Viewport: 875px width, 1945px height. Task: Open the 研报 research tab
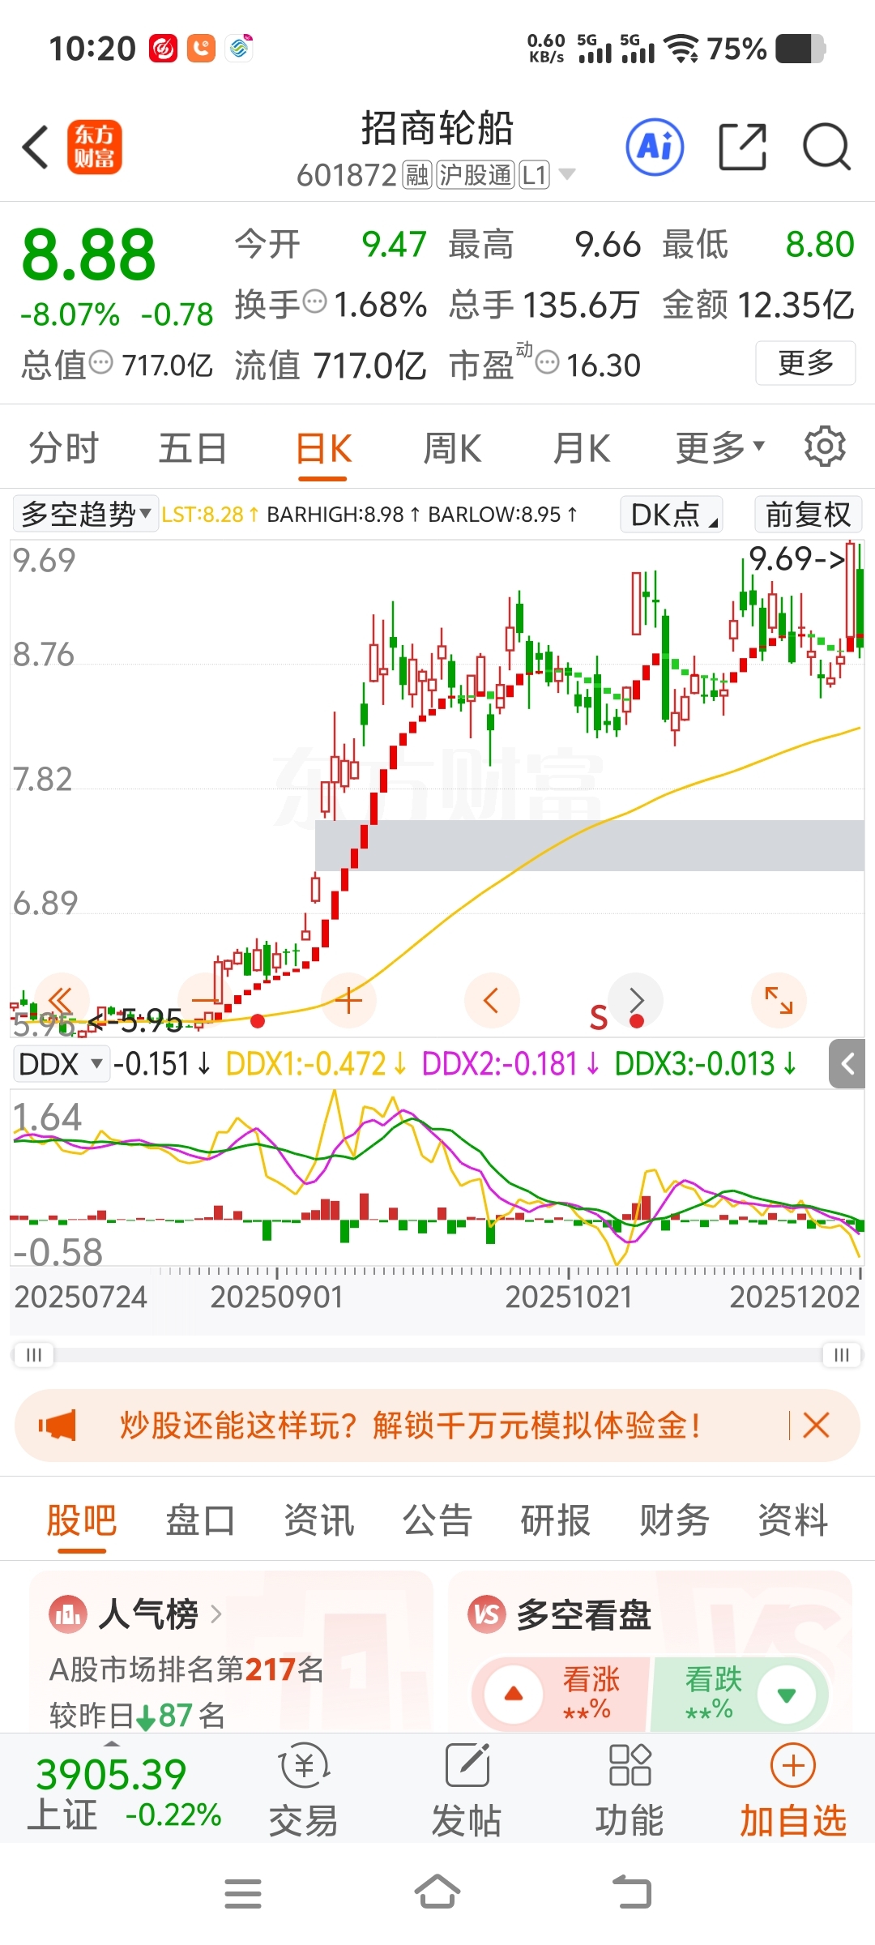(x=556, y=1520)
